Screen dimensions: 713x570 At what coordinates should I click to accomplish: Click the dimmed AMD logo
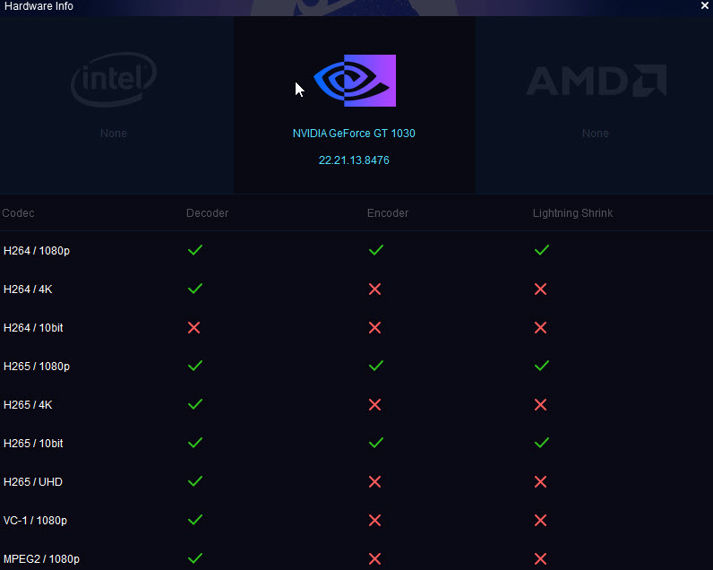click(x=596, y=81)
